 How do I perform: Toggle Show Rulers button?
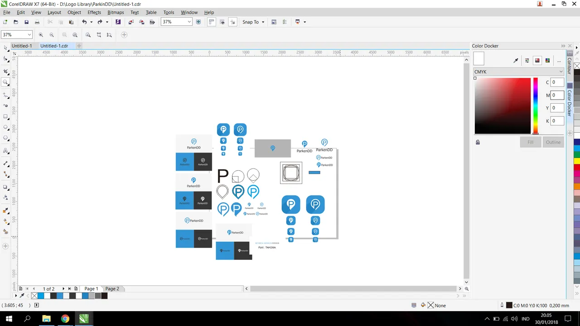pyautogui.click(x=212, y=22)
